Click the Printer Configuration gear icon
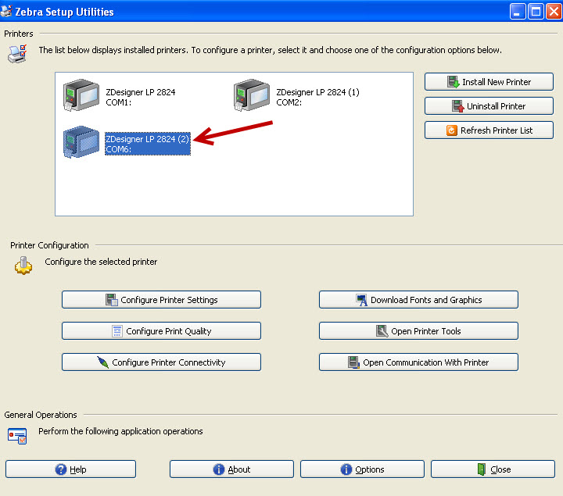Viewport: 563px width, 496px height. pos(23,265)
